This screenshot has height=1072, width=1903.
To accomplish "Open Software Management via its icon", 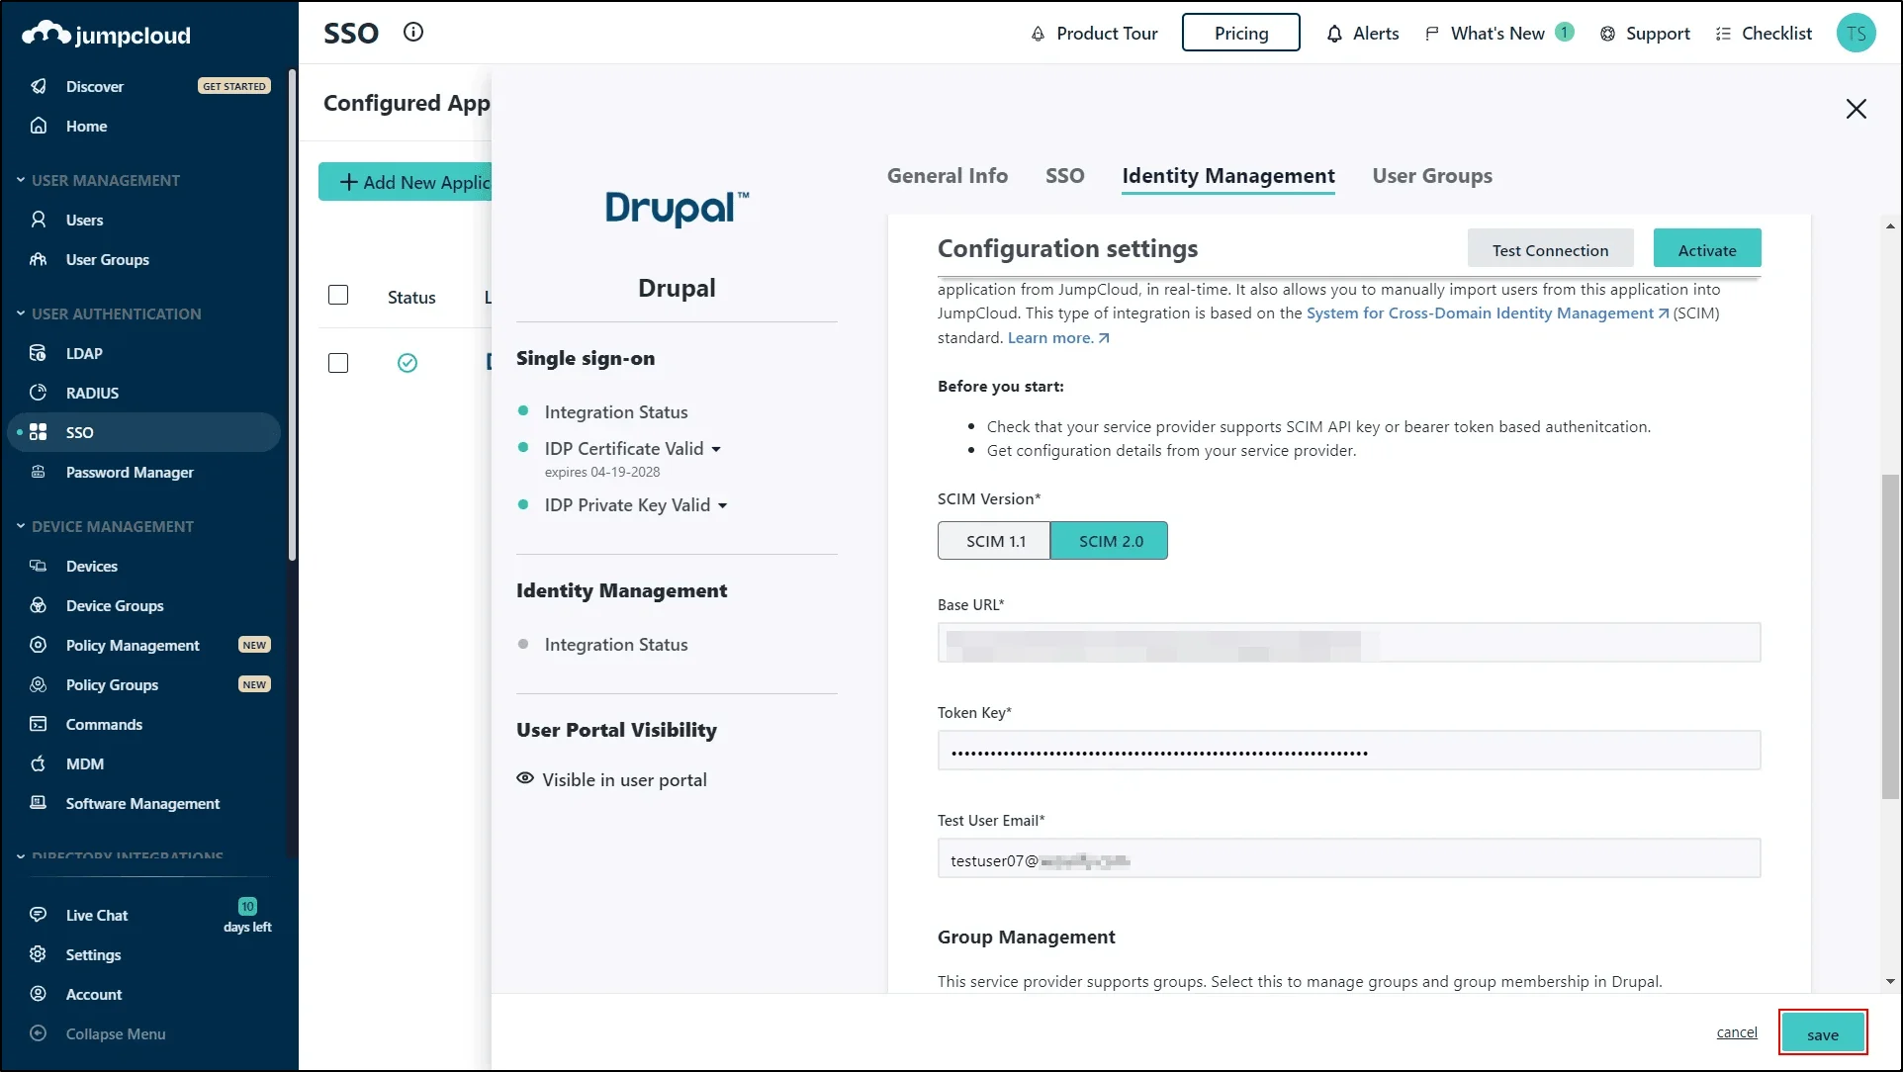I will (39, 803).
